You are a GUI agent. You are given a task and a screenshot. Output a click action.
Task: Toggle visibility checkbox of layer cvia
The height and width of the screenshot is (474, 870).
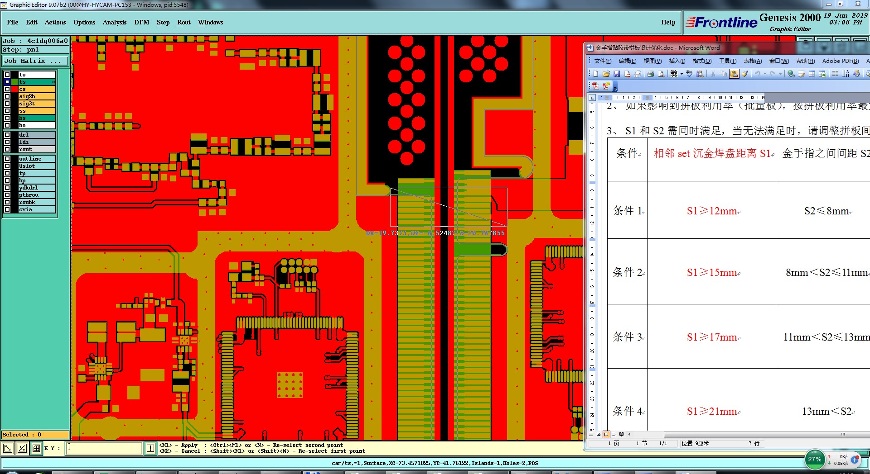pyautogui.click(x=7, y=209)
